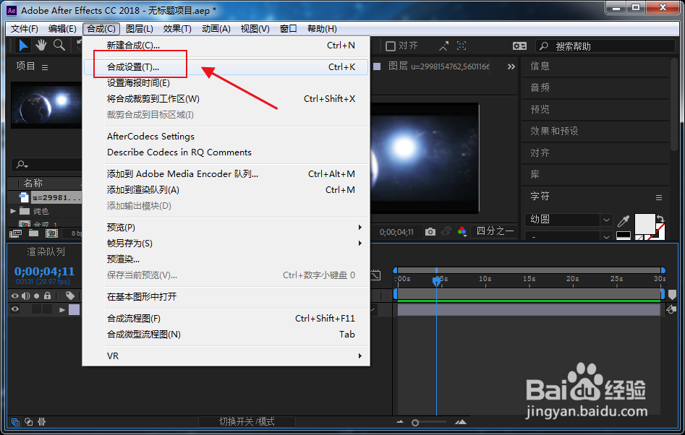Screen dimensions: 685x435
Task: Click the first layer switches icon at timeline bottom
Action: [15, 422]
